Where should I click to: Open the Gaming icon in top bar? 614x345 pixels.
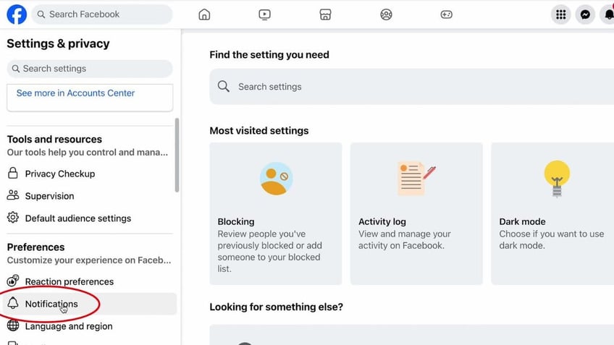[x=447, y=14]
